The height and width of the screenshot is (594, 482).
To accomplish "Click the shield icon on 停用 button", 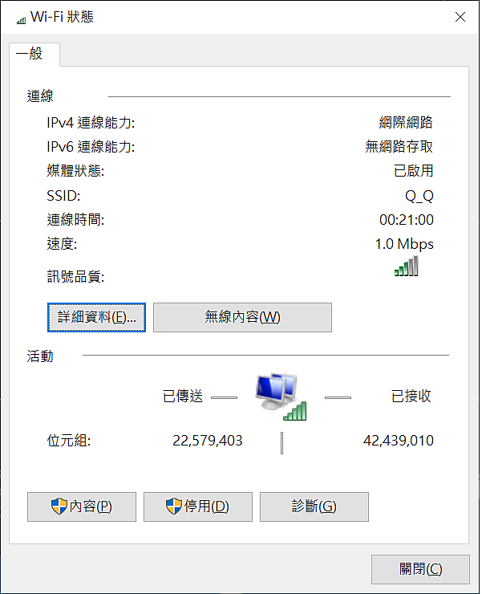I will tap(174, 507).
